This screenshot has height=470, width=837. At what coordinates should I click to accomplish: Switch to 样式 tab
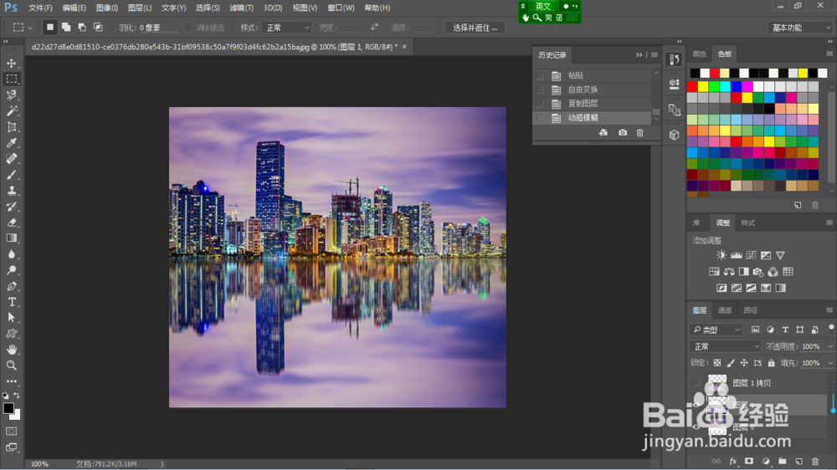(747, 223)
